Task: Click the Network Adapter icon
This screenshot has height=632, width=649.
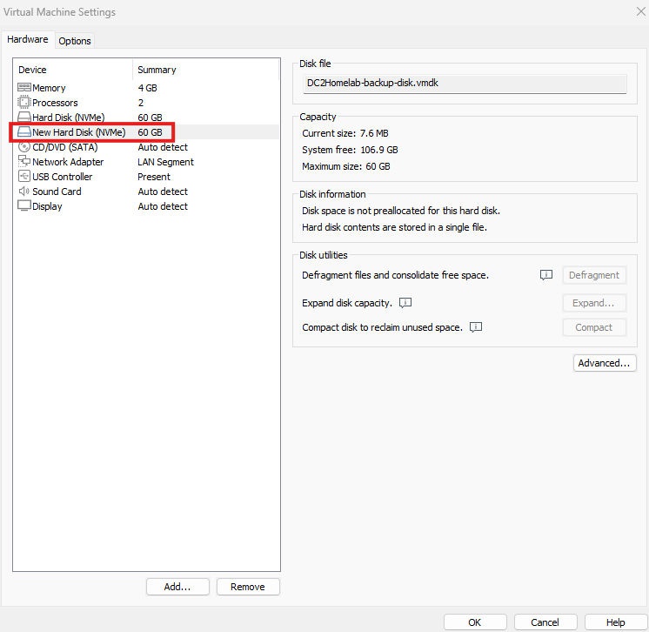Action: tap(24, 161)
